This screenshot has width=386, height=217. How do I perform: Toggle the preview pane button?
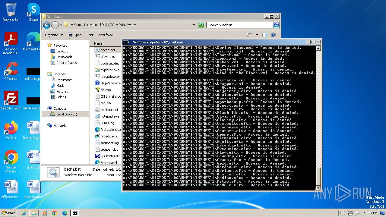click(264, 35)
